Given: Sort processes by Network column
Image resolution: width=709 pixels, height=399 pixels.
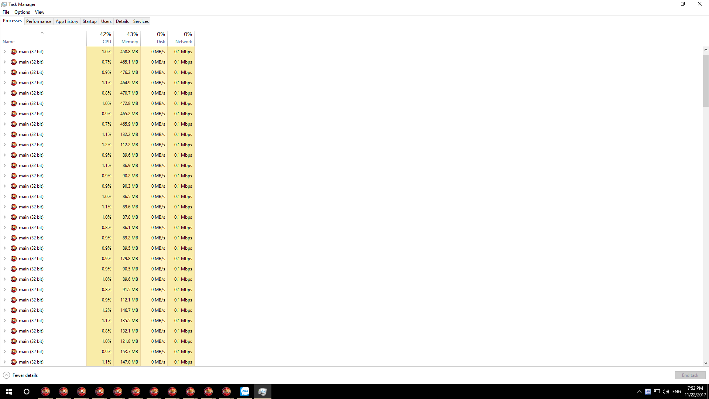Looking at the screenshot, I should click(181, 38).
